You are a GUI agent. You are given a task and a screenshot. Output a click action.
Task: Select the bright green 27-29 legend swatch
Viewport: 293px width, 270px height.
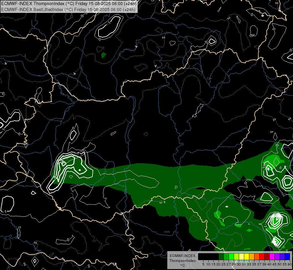[x=231, y=256]
